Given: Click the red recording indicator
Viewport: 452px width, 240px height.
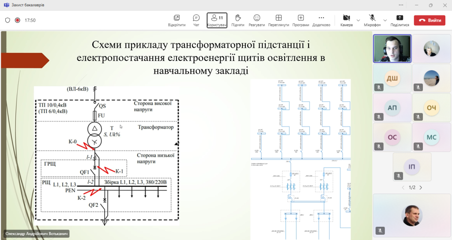Looking at the screenshot, I should pos(18,20).
